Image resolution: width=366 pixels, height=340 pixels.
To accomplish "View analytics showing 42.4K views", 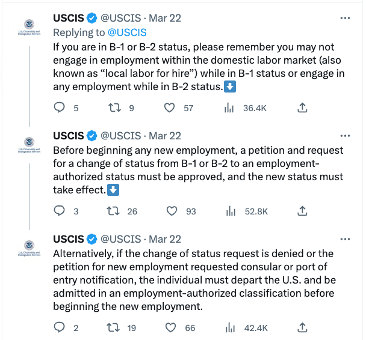I will pos(229,327).
